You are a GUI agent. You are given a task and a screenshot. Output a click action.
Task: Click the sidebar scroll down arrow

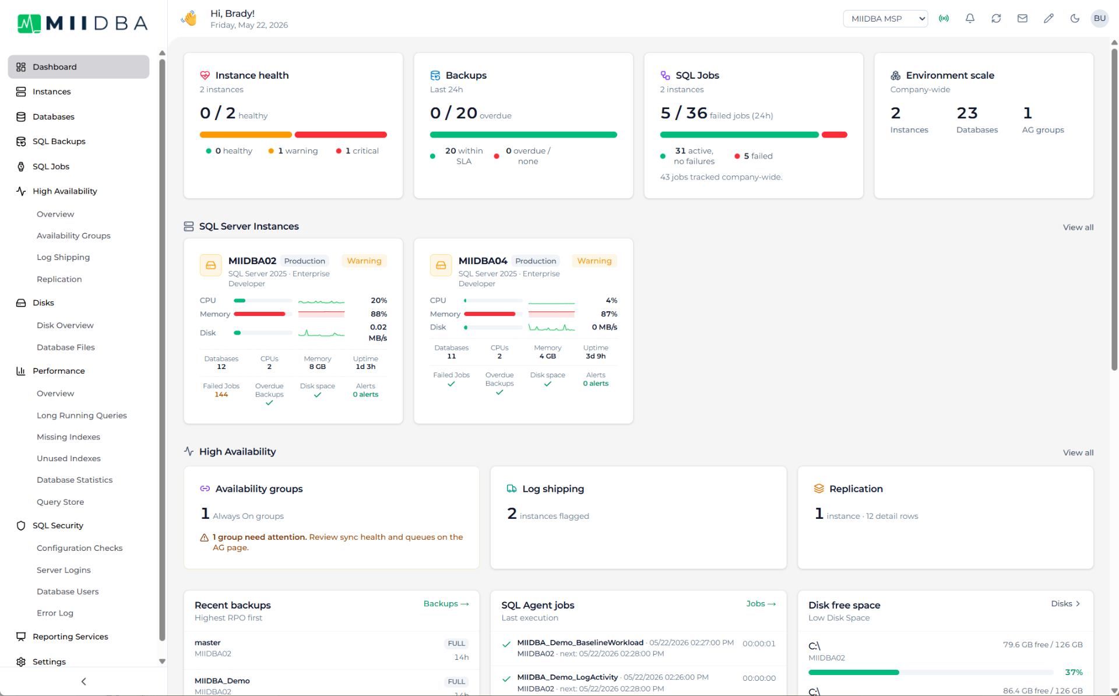click(x=162, y=662)
